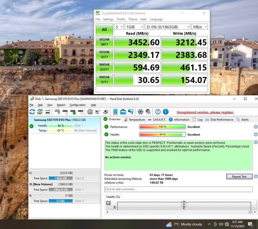Switch to the S.M.A.R.T. tab

[157, 119]
